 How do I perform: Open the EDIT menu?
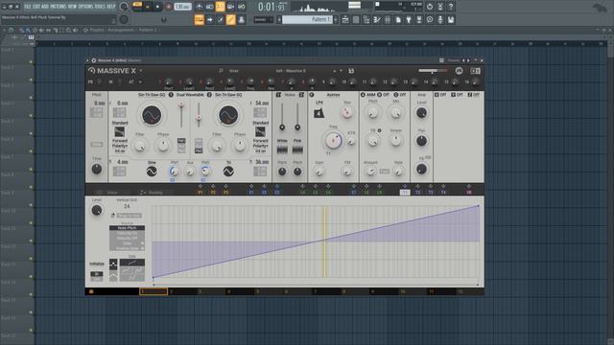click(36, 7)
